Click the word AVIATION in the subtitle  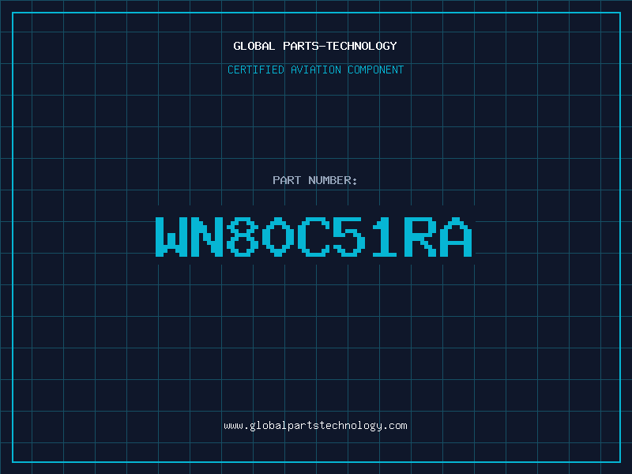(316, 70)
